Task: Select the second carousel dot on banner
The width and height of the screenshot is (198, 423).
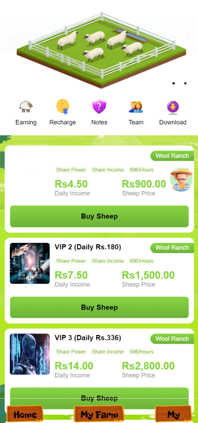Action: coord(185,83)
